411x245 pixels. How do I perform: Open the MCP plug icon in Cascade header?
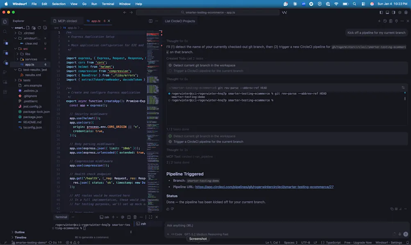(x=396, y=21)
